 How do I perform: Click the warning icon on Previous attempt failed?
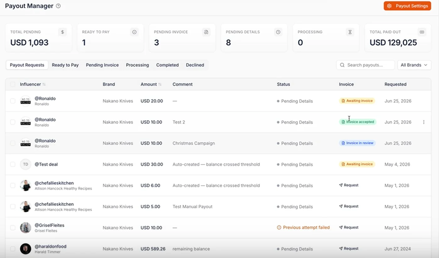pyautogui.click(x=279, y=228)
